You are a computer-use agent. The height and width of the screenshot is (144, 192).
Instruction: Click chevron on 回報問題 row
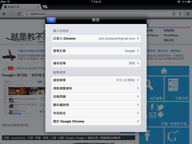point(138,97)
